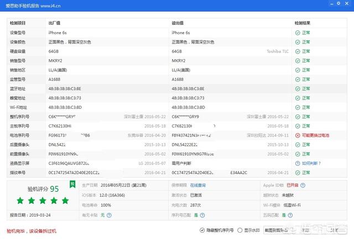Select the iOS版本 12.0 (16A366) value

pos(112,195)
